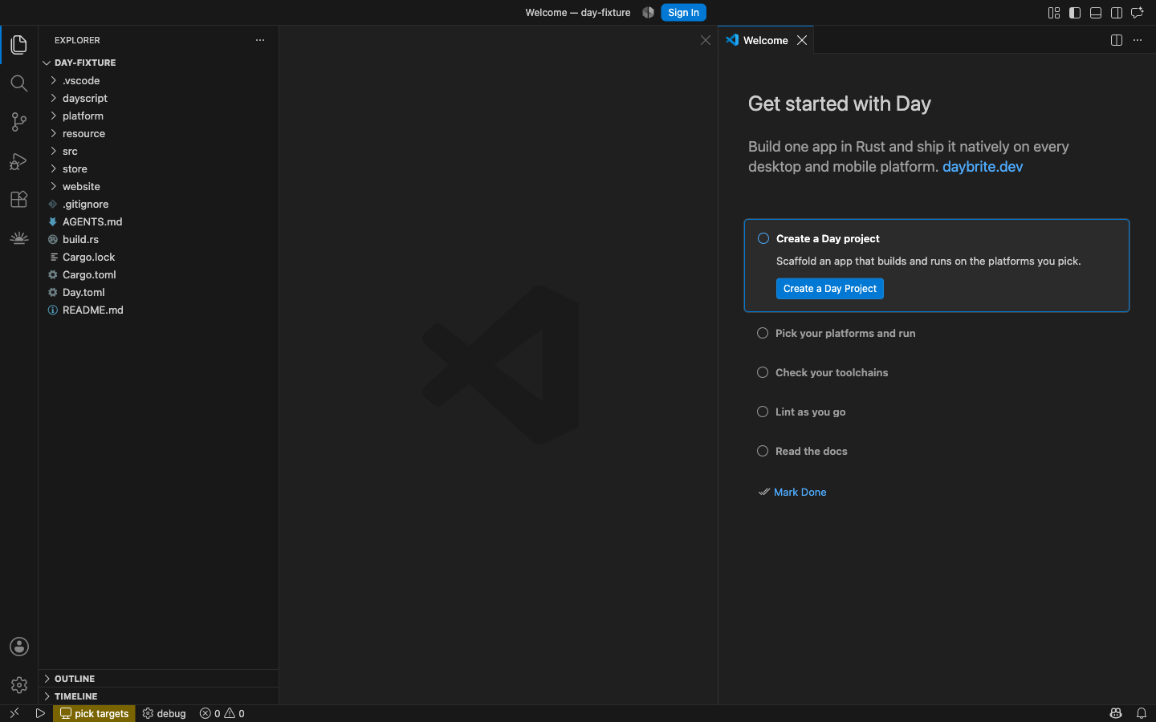Open editor More Actions ellipsis
This screenshot has width=1156, height=722.
(1138, 40)
